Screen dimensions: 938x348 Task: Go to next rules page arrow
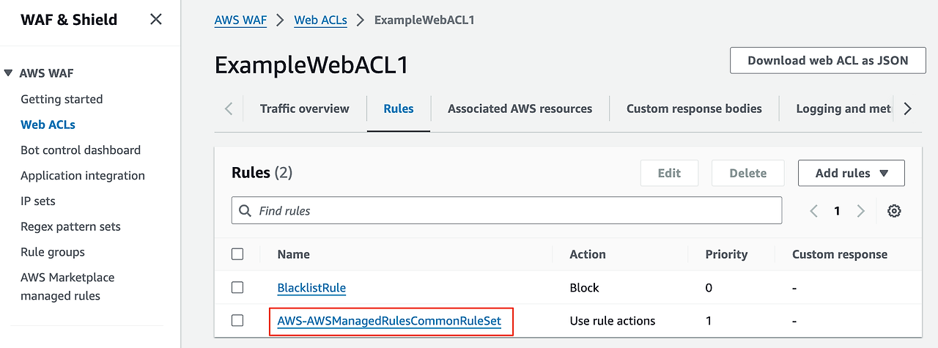[x=861, y=211]
